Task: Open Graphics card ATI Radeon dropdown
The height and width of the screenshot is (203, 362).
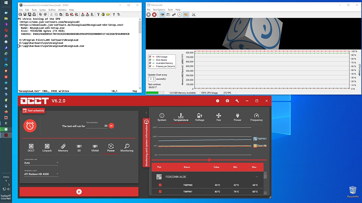Action: [41, 174]
